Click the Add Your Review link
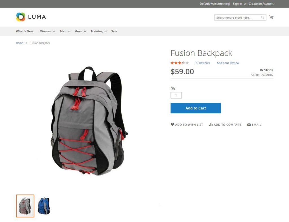Image resolution: width=289 pixels, height=222 pixels. tap(228, 63)
